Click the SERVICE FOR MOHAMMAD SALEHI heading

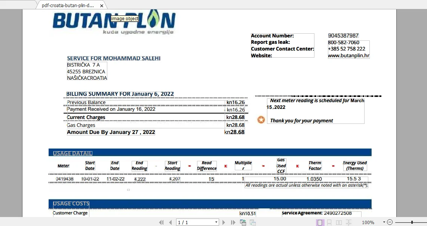tap(114, 58)
